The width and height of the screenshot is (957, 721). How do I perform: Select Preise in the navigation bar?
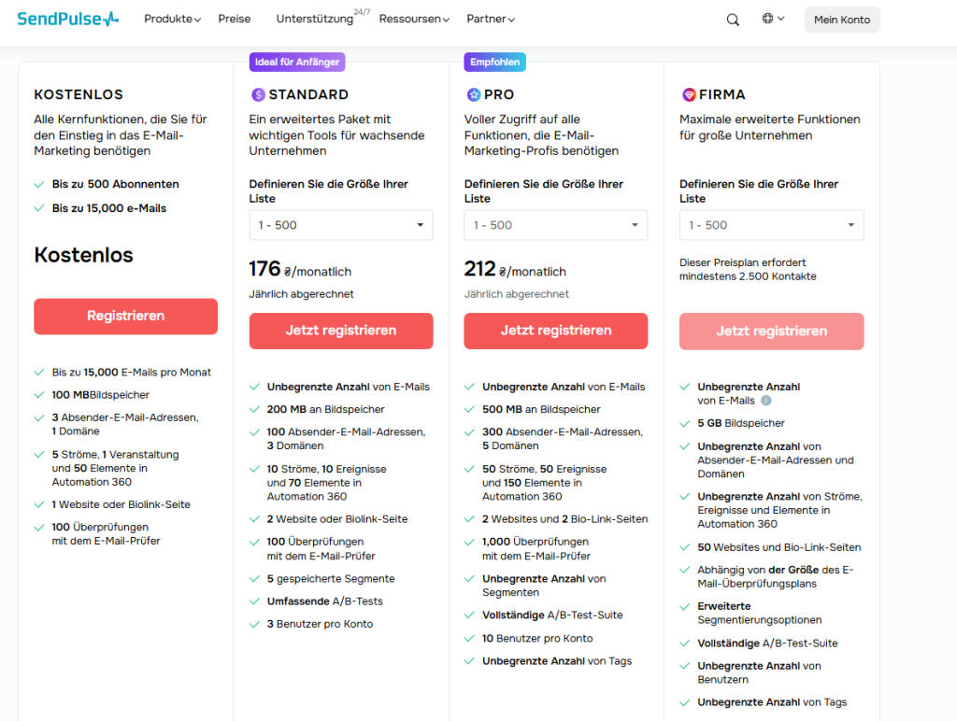pyautogui.click(x=235, y=19)
